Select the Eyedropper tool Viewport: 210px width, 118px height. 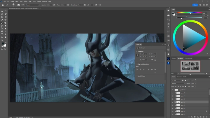[x=2, y=20]
